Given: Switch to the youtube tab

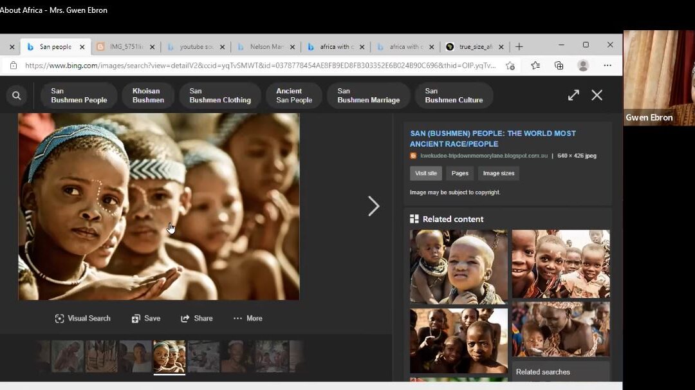Looking at the screenshot, I should point(196,46).
